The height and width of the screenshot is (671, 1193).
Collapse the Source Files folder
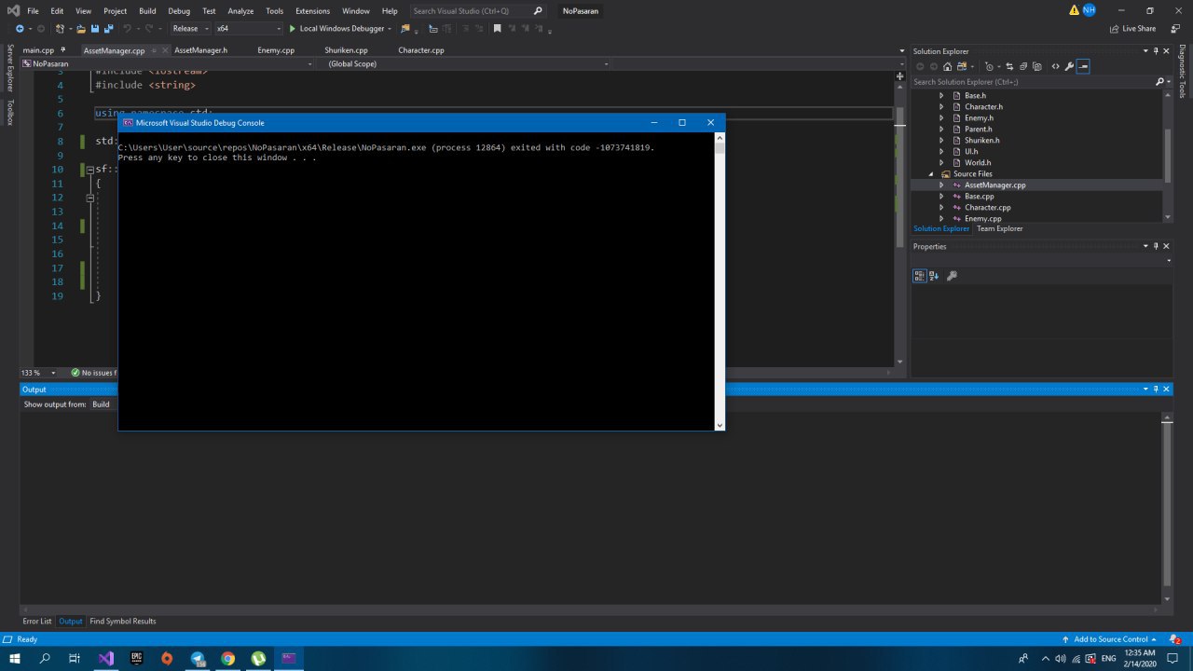[x=930, y=174]
